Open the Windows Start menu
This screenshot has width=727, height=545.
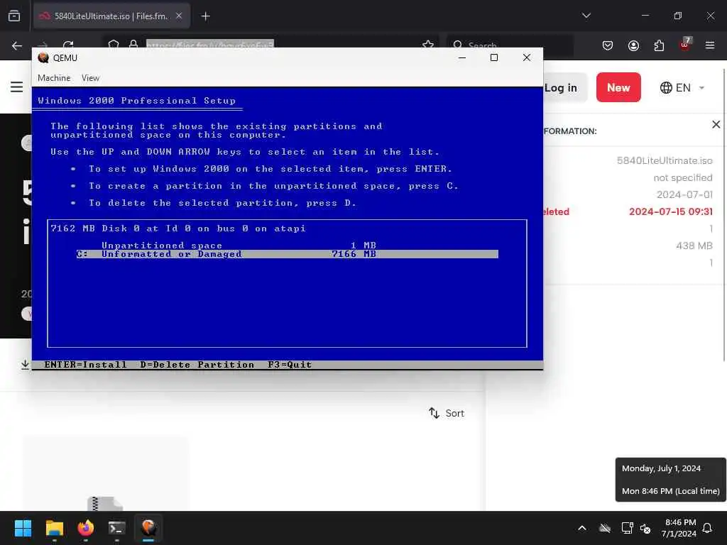click(23, 528)
